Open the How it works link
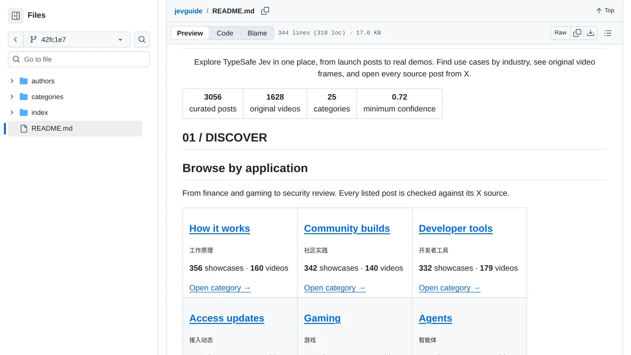This screenshot has height=355, width=631. pos(219,228)
